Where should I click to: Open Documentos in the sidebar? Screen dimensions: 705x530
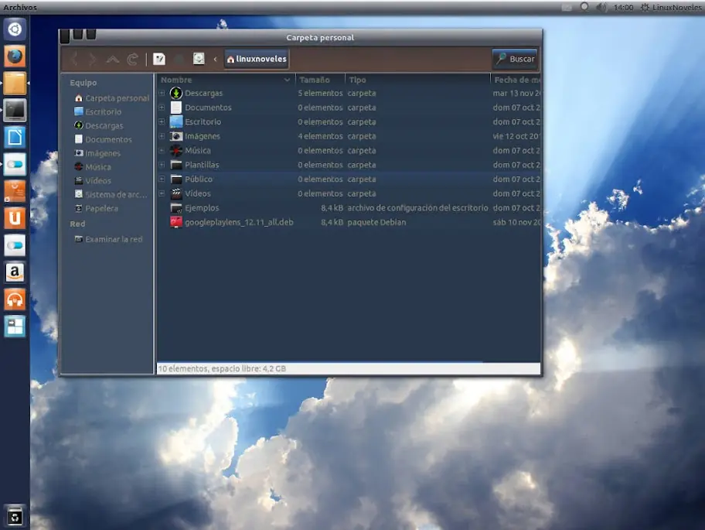104,139
